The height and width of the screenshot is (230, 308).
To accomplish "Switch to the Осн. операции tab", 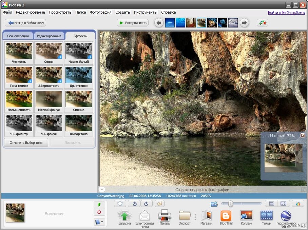I will pos(18,35).
